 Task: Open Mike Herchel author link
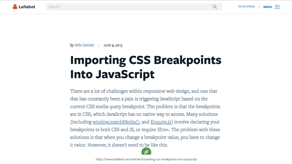click(84, 45)
